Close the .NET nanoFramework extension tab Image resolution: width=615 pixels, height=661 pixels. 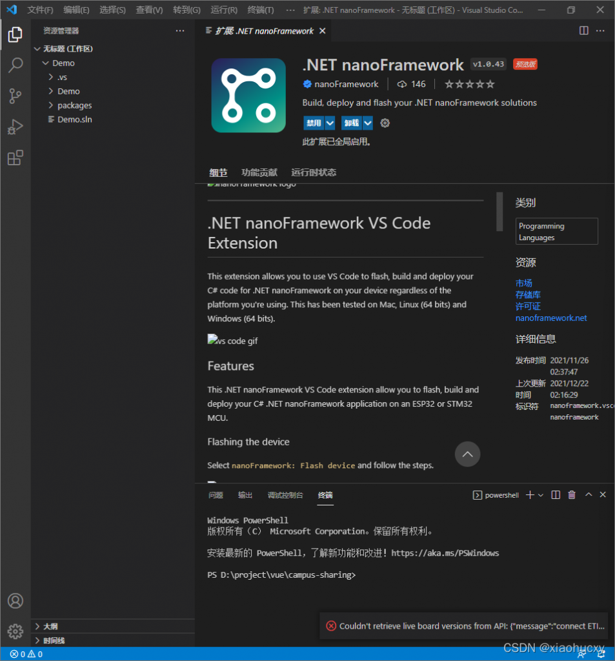tap(323, 31)
